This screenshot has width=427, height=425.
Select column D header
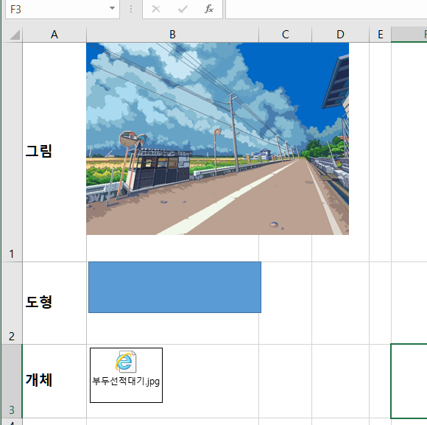click(x=340, y=35)
